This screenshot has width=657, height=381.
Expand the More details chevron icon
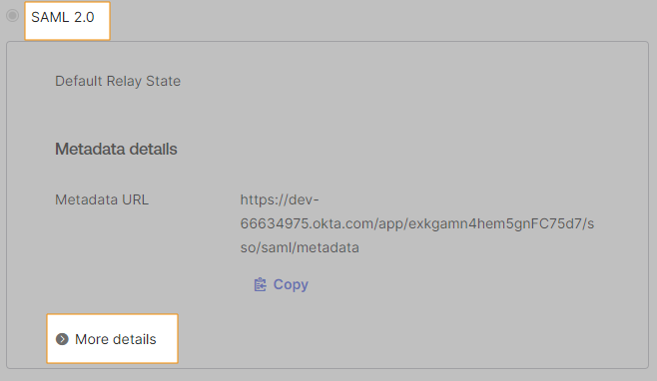click(62, 339)
